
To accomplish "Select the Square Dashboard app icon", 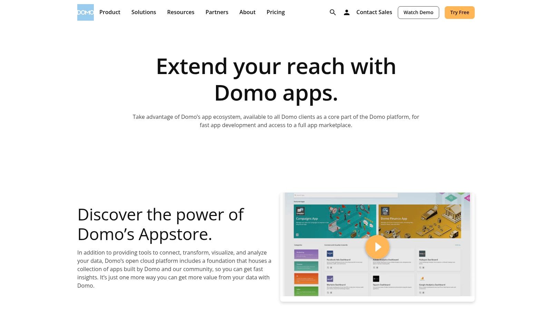I will tap(376, 278).
